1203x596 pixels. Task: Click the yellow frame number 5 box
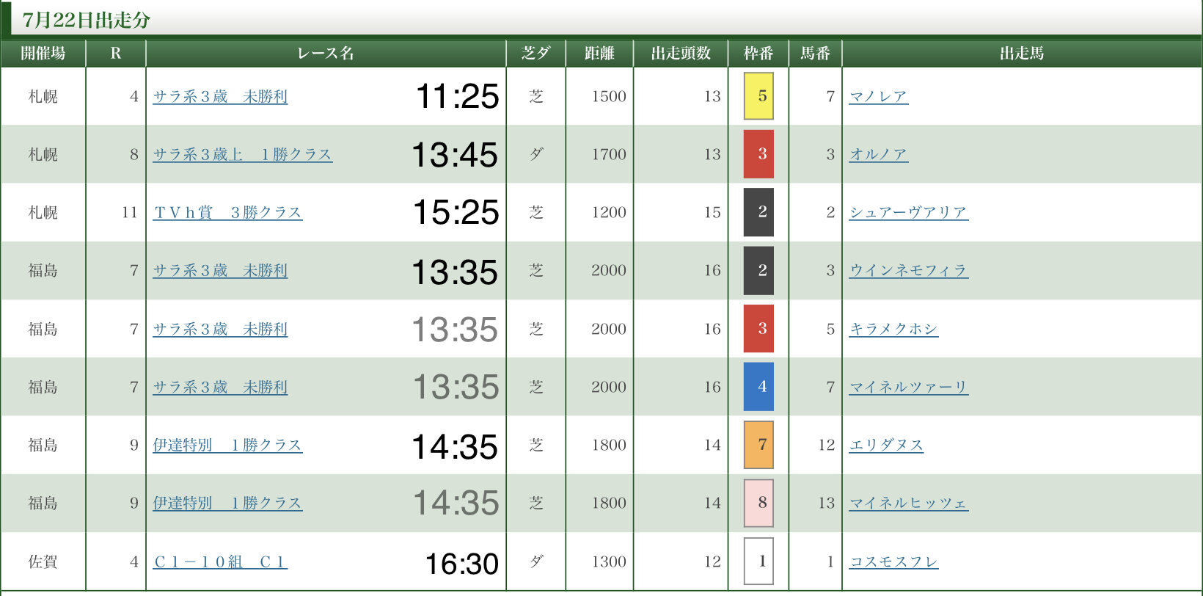tap(758, 96)
